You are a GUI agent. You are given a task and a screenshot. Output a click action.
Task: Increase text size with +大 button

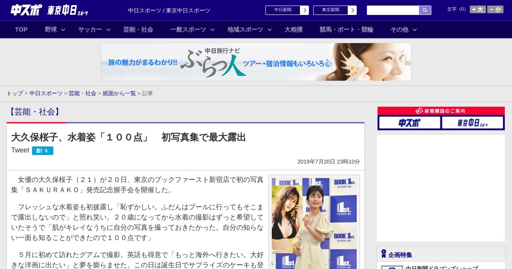[x=478, y=9]
